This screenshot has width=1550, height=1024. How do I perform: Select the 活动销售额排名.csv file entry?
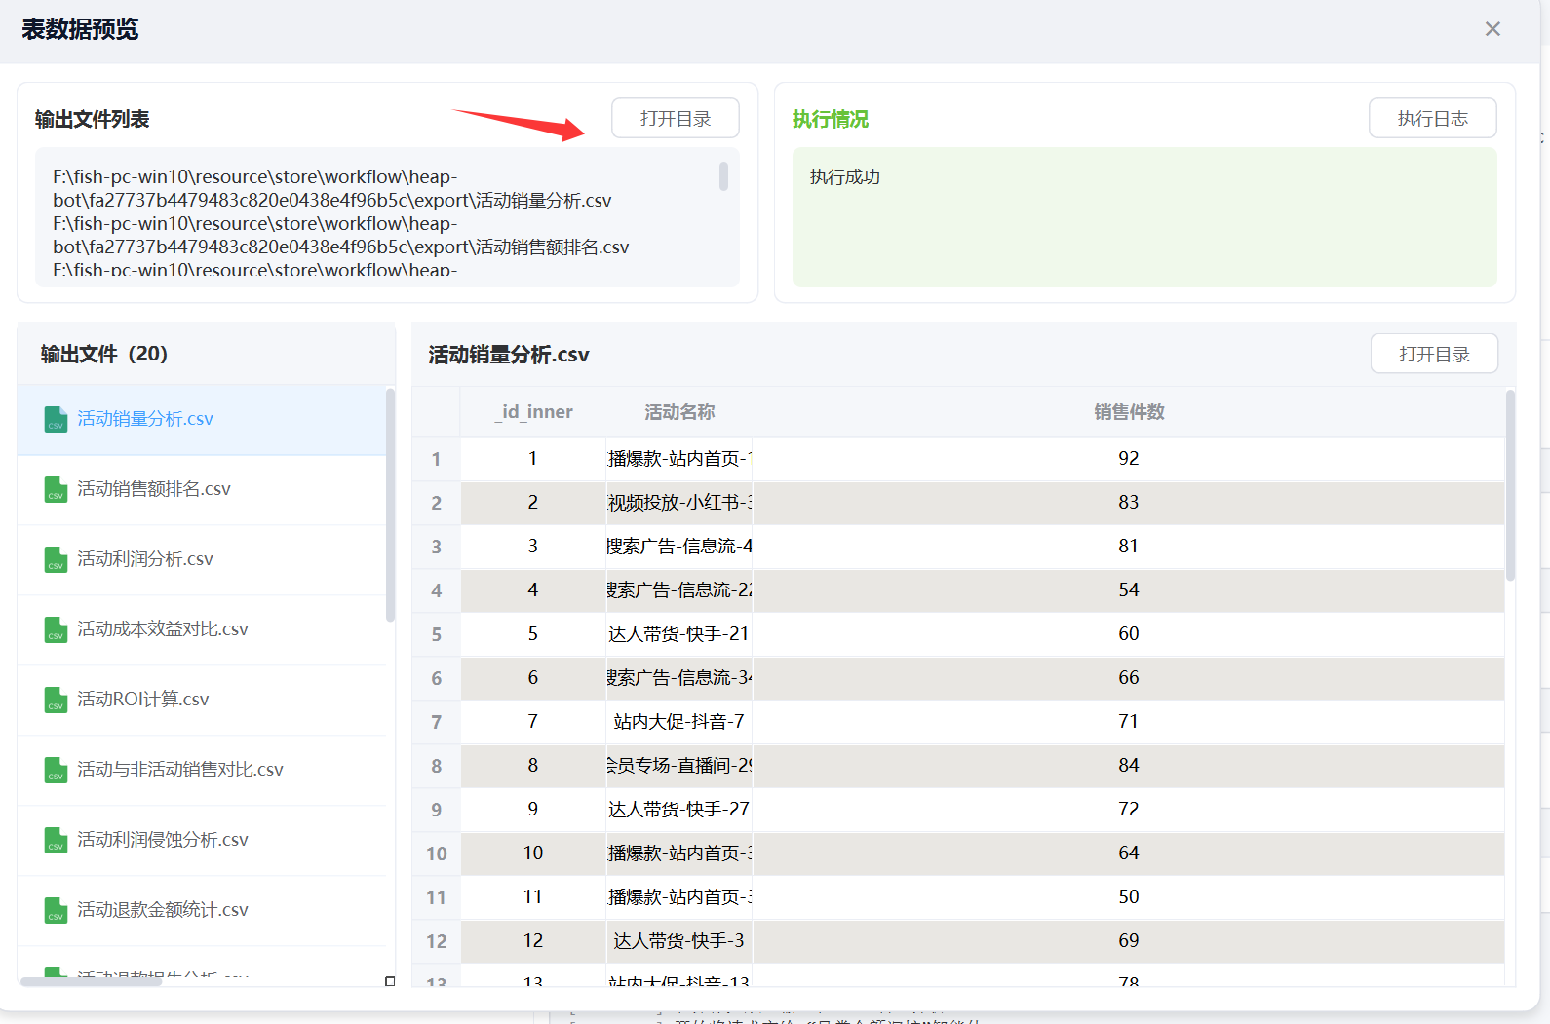(x=154, y=489)
